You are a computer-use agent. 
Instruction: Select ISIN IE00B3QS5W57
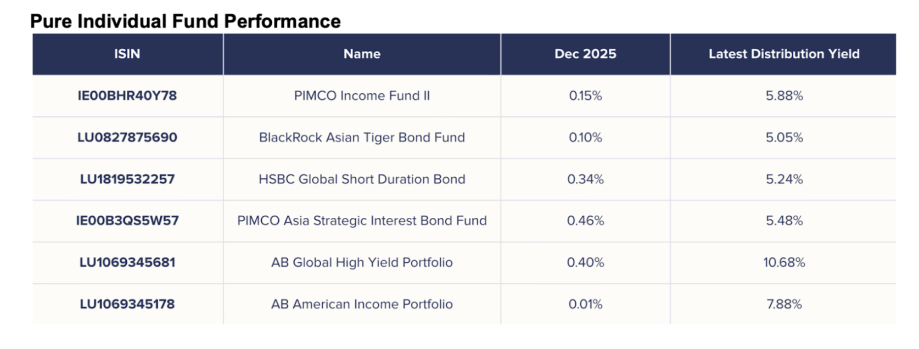[x=127, y=221]
